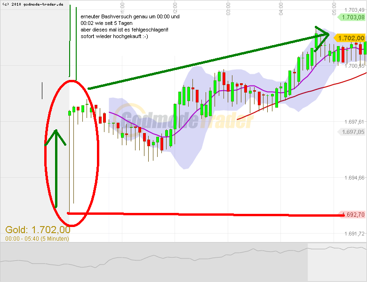
Task: Click the 00:00 - 05:40 (5 Minuten) label
Action: click(37, 238)
